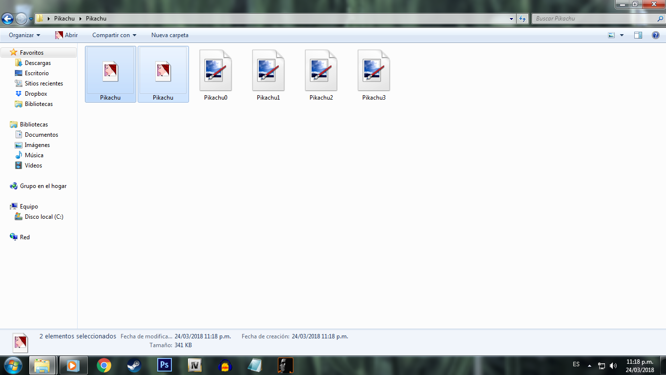
Task: Open the Documentos library
Action: point(41,135)
